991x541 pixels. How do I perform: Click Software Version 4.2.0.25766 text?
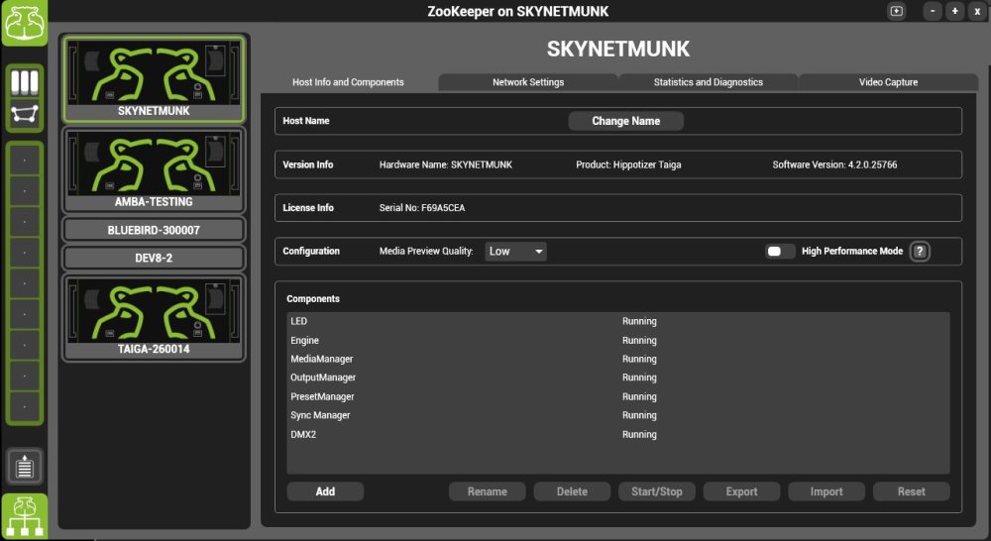[834, 164]
